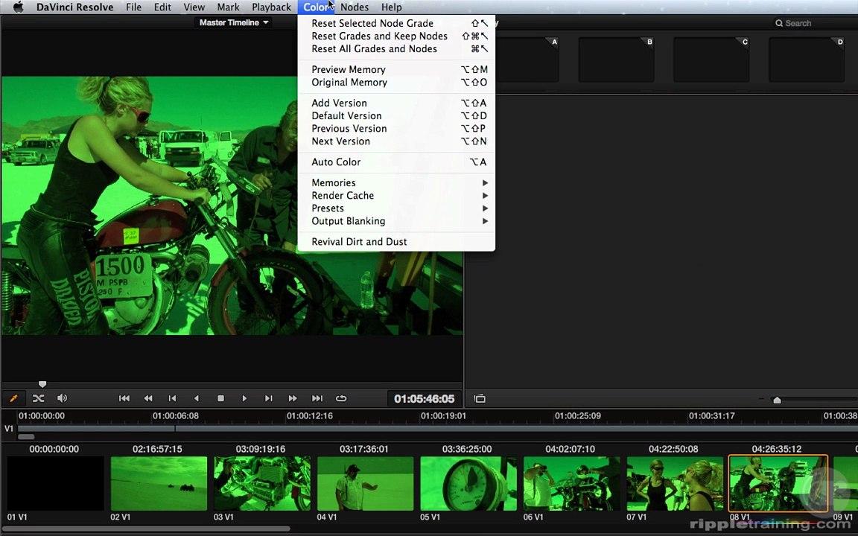Click the fast forward button
This screenshot has height=536, width=858.
(293, 398)
